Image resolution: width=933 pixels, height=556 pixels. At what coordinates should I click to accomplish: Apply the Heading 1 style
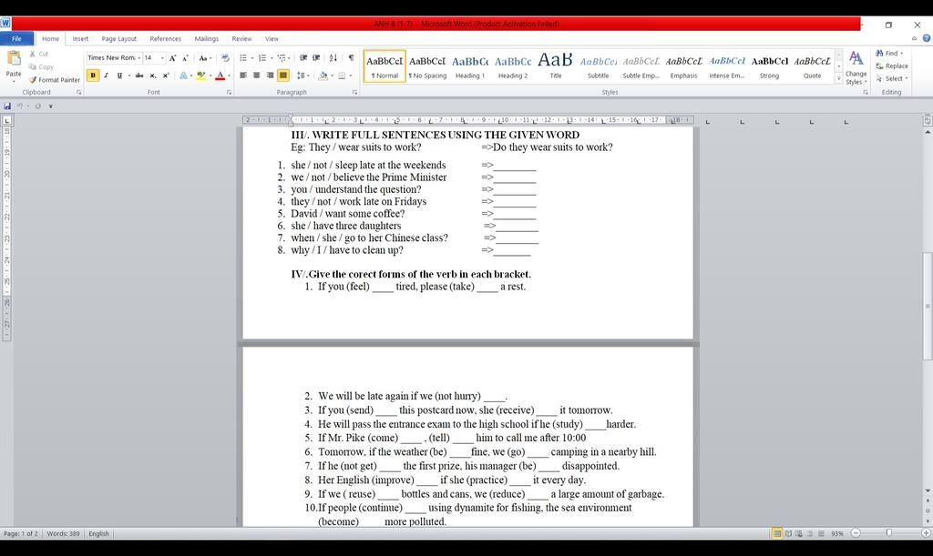470,66
